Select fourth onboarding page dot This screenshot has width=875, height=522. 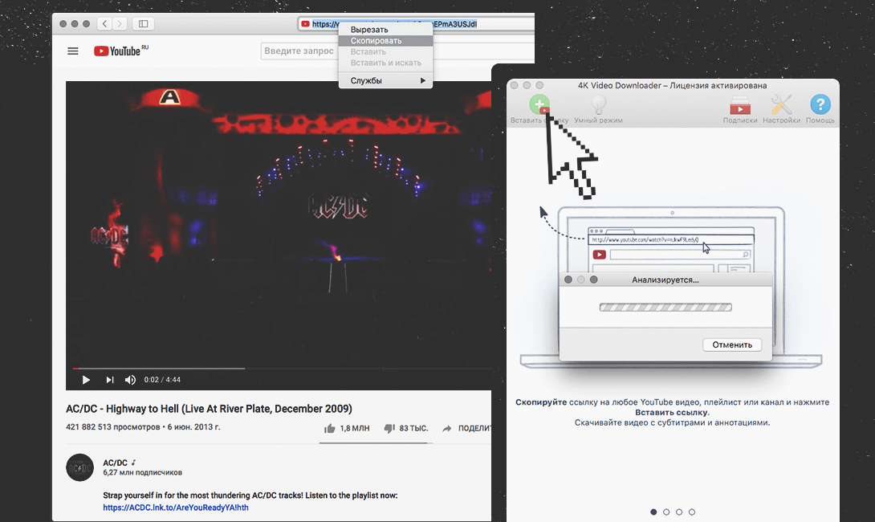pos(692,512)
